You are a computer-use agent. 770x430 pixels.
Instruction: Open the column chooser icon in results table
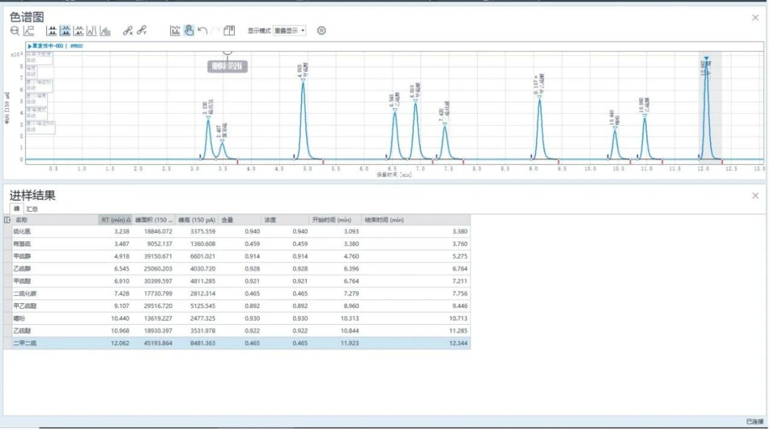[7, 220]
